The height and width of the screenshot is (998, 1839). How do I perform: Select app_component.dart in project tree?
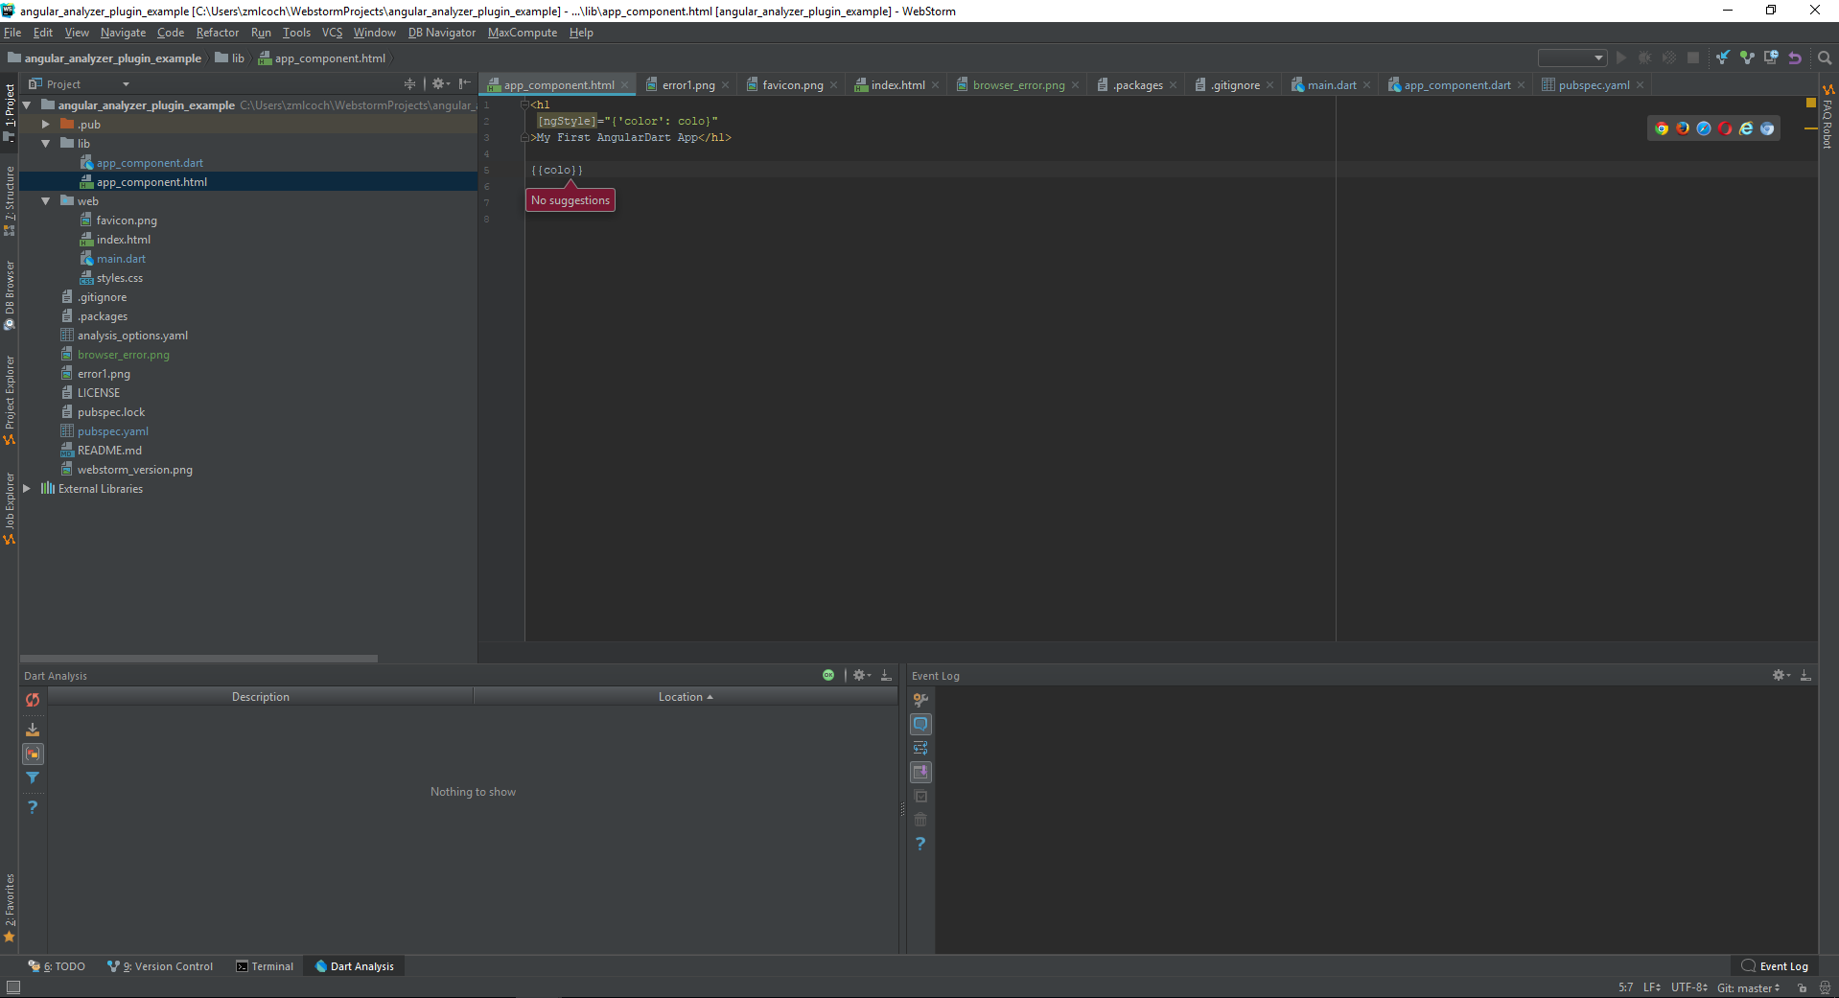pyautogui.click(x=150, y=162)
